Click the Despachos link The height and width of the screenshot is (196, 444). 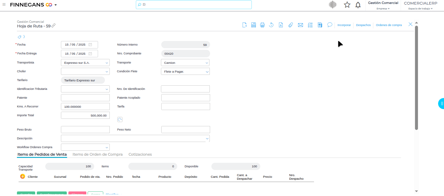click(x=363, y=25)
